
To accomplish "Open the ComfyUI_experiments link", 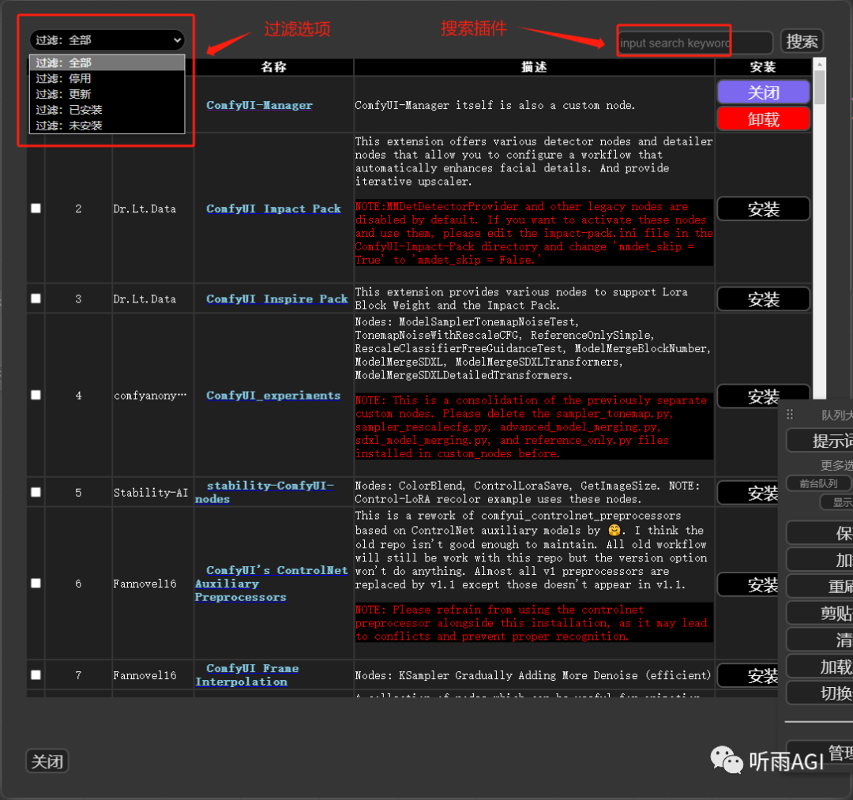I will click(x=273, y=396).
